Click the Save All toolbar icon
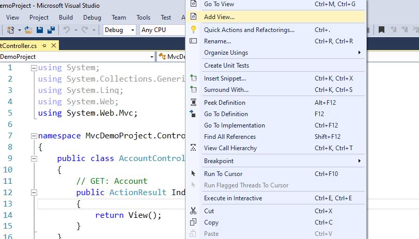The image size is (419, 239). coord(51,30)
